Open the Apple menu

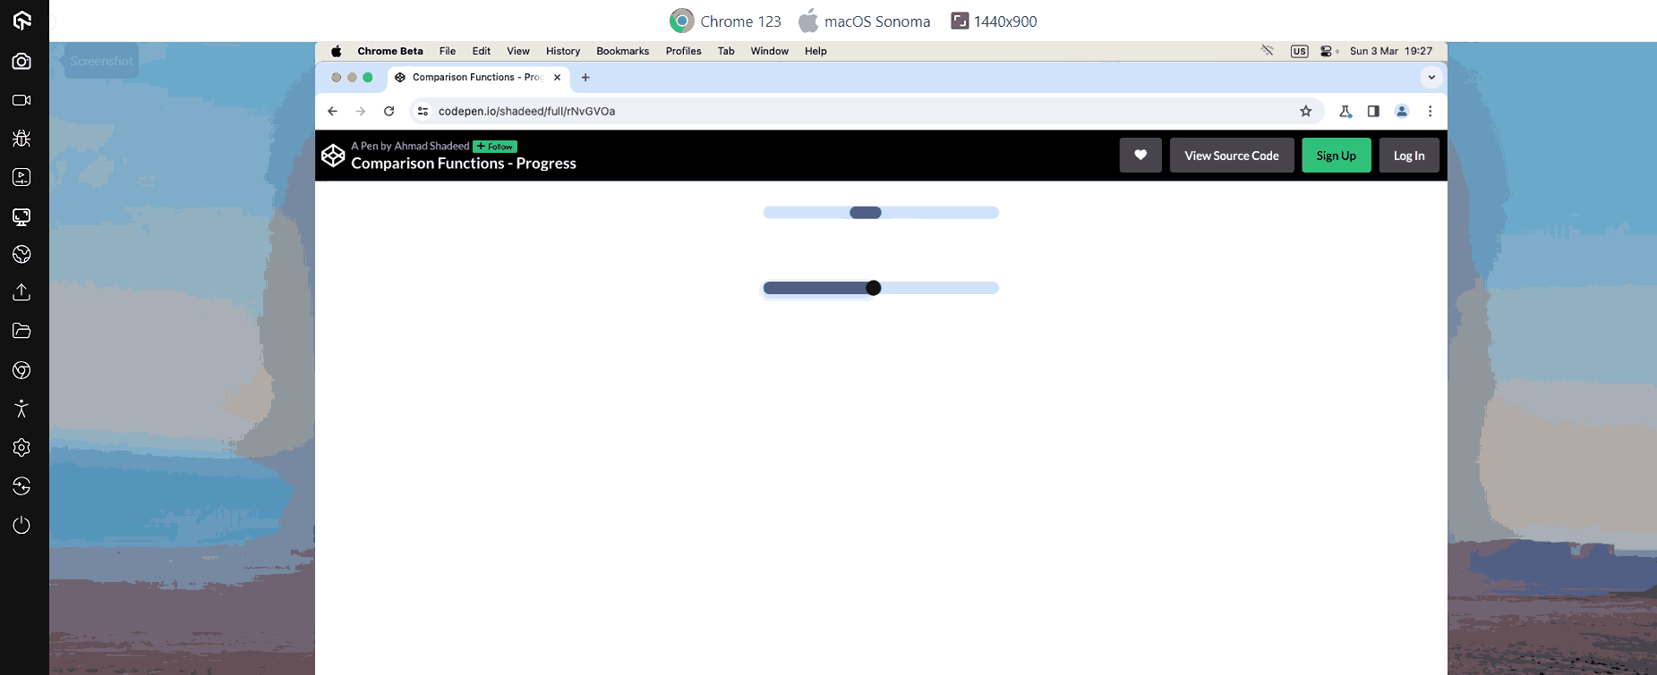pyautogui.click(x=337, y=51)
